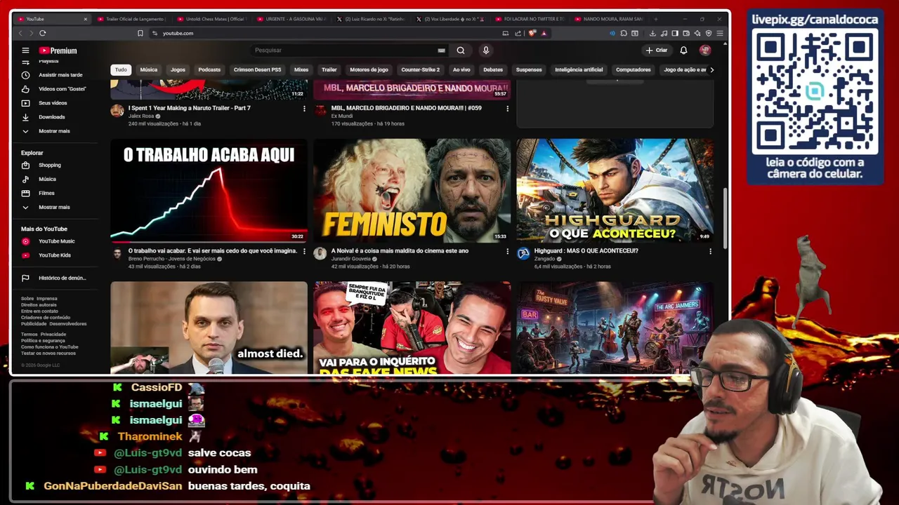This screenshot has height=505, width=899.
Task: Open the on-screen keyboard icon in search box
Action: point(441,50)
